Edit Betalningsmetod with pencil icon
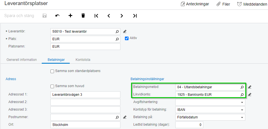The width and height of the screenshot is (268, 129). [x=250, y=87]
